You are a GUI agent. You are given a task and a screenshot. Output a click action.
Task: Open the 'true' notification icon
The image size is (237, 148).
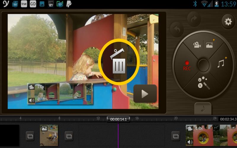point(24,4)
